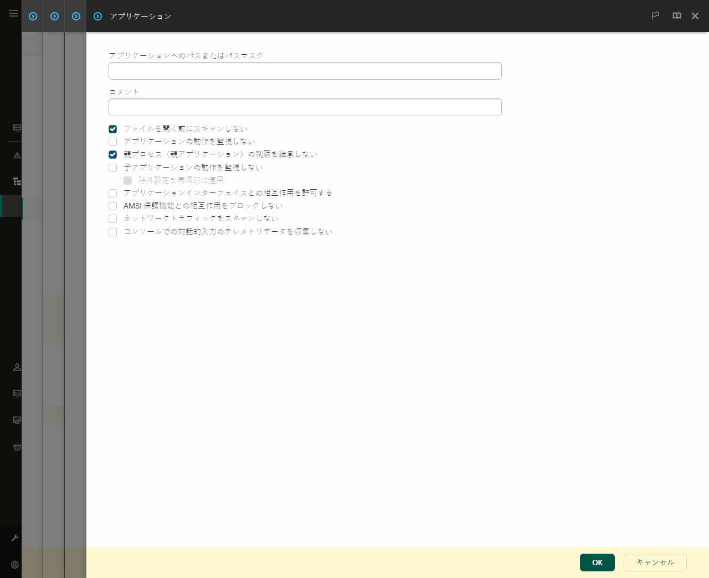Uncheck ファイルを開く前にスキャンしない
This screenshot has width=709, height=578.
tap(112, 129)
